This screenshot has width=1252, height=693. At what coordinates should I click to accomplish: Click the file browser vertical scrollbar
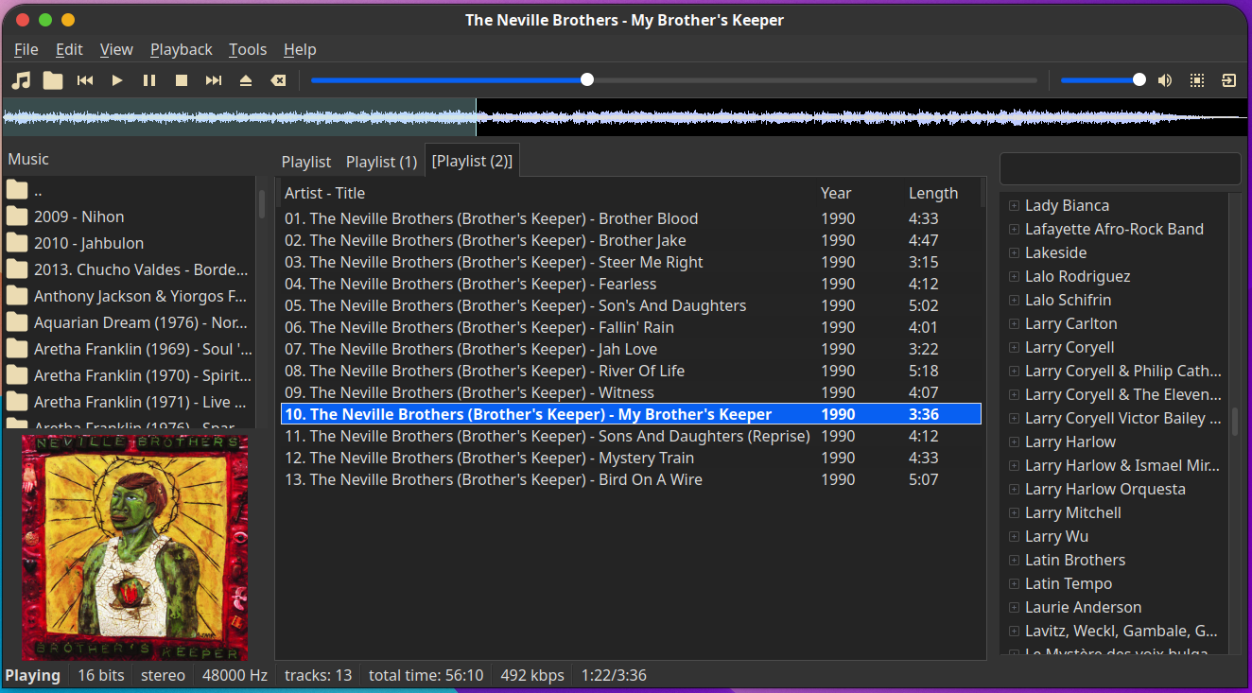[262, 203]
